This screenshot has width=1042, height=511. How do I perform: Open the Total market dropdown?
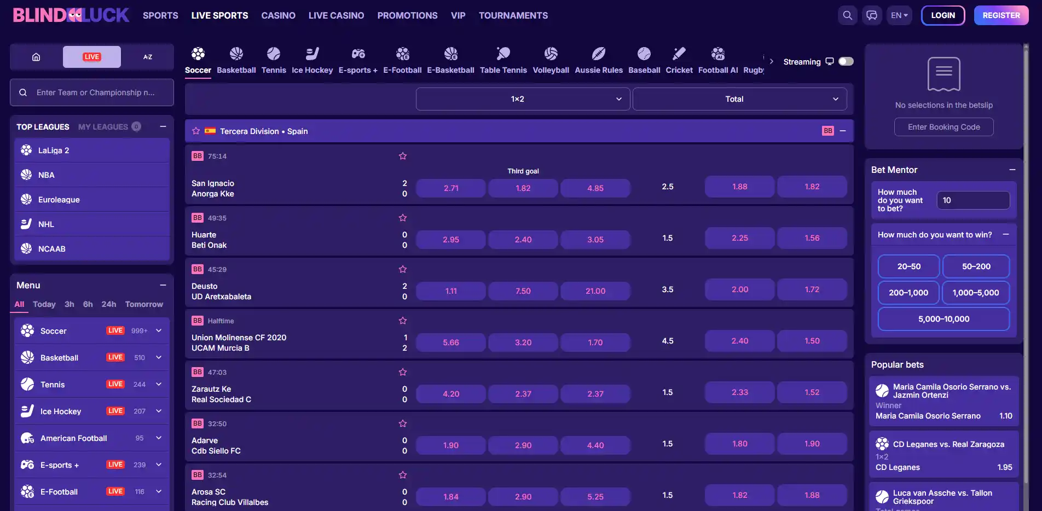740,99
